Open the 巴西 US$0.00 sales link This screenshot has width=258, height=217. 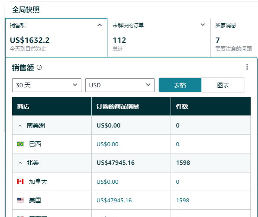[x=107, y=144]
